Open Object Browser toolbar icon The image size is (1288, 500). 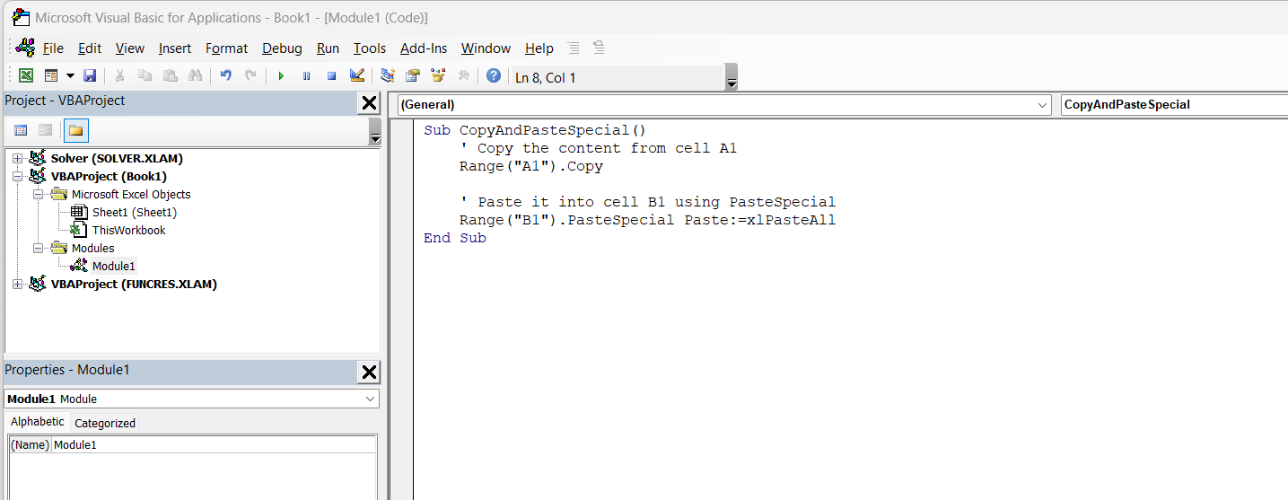coord(438,76)
